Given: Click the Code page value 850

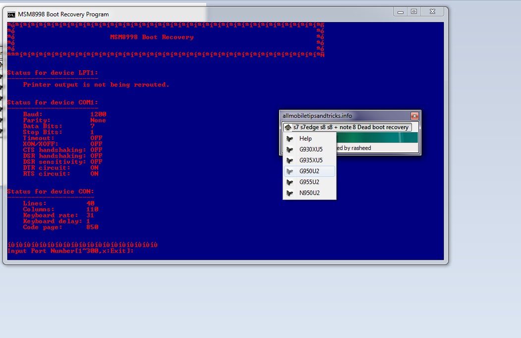Looking at the screenshot, I should tap(92, 227).
